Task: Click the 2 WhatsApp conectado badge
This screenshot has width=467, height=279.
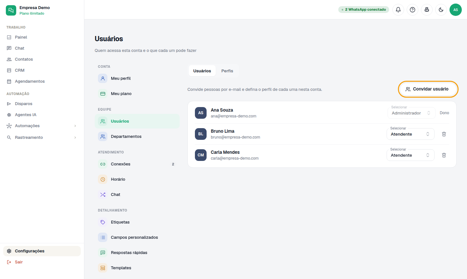Action: click(x=364, y=10)
